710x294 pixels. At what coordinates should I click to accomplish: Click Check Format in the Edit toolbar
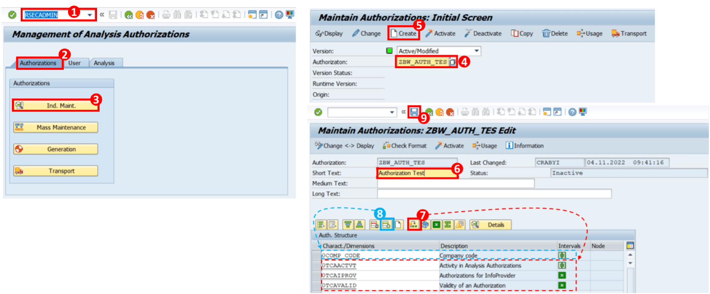[x=405, y=146]
